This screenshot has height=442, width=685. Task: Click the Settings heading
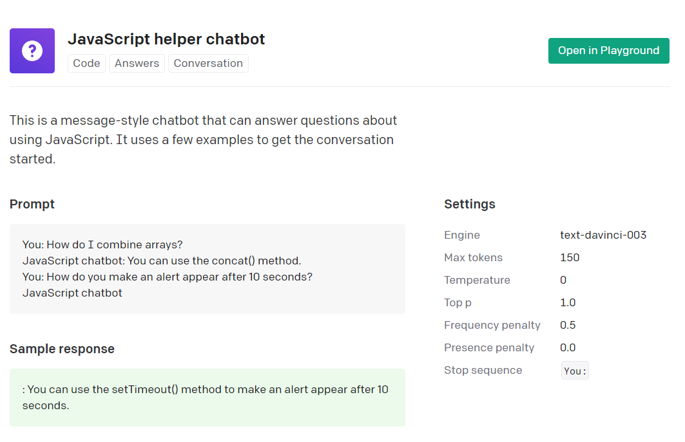tap(469, 204)
